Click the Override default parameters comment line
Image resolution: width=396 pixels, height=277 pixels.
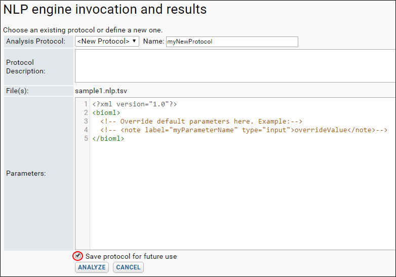(201, 121)
